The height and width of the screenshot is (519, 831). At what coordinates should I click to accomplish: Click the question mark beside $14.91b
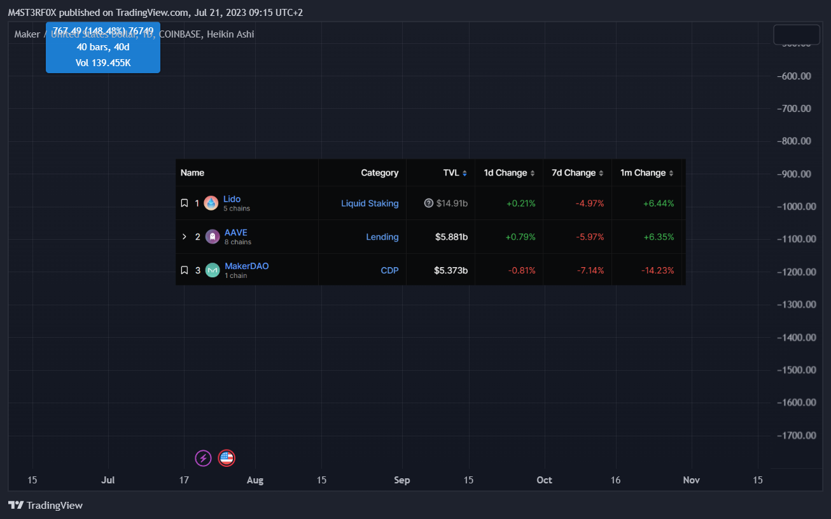(x=429, y=204)
